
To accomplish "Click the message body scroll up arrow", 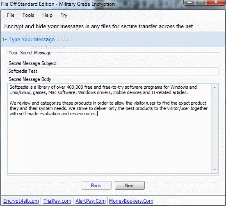I will pos(215,87).
